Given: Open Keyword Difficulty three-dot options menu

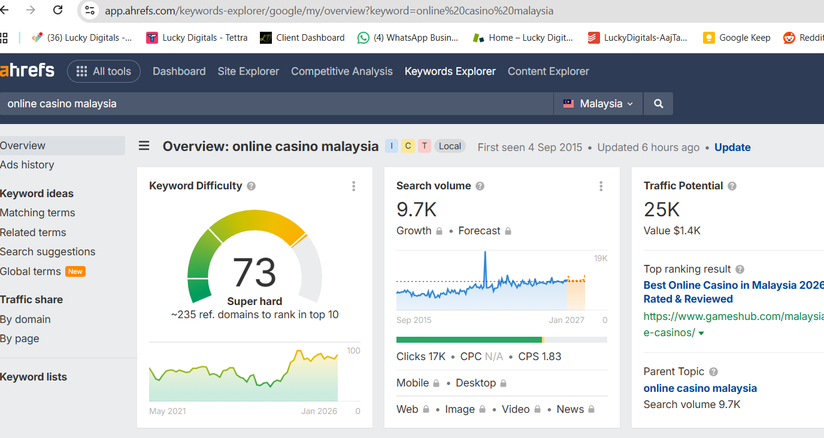Looking at the screenshot, I should click(x=354, y=186).
